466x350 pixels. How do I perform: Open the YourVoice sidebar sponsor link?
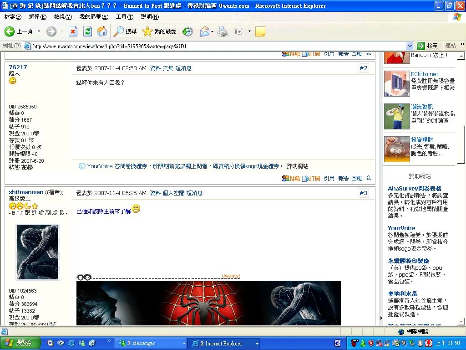[401, 228]
